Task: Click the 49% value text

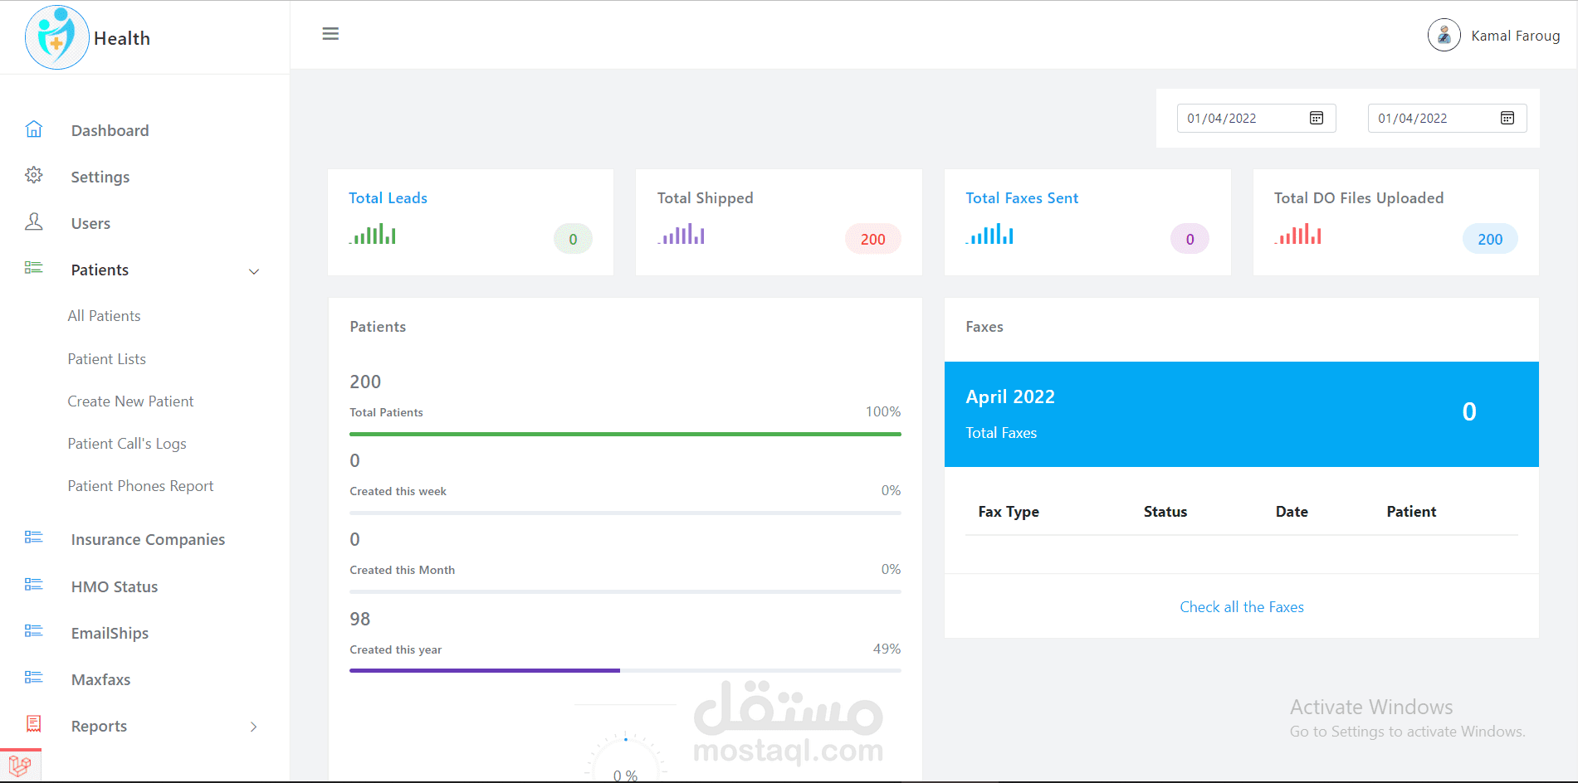Action: coord(887,649)
